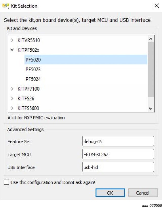This screenshot has height=208, width=162.
Task: Expand the KITFS26 kit node
Action: click(x=12, y=98)
